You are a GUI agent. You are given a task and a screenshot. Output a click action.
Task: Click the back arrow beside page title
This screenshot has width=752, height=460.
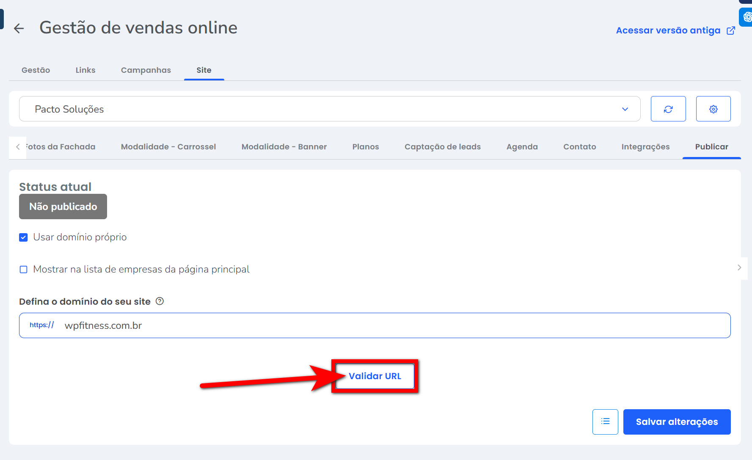pos(19,28)
